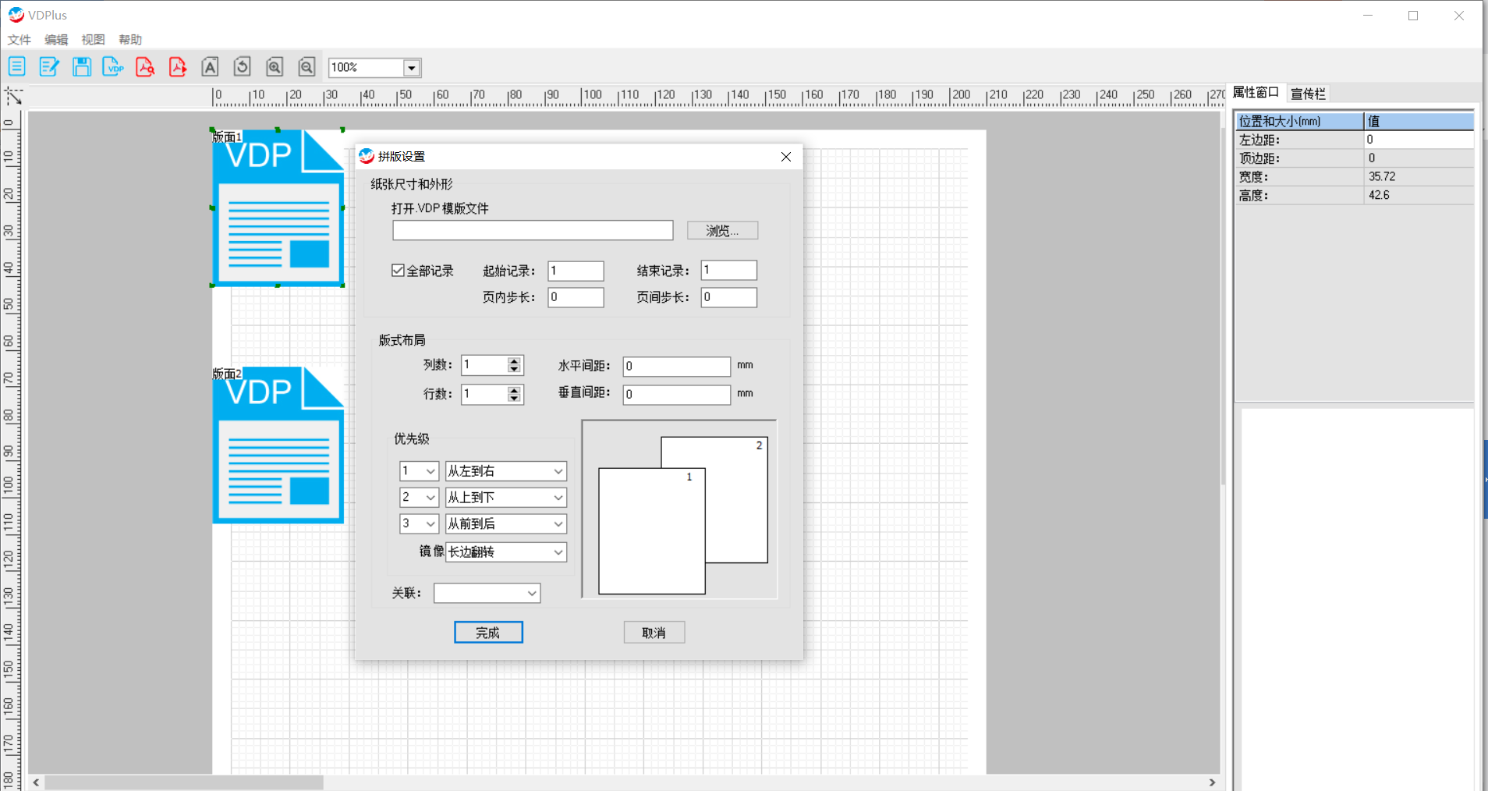Screen dimensions: 1488x791
Task: Click the rotate page icon
Action: (242, 66)
